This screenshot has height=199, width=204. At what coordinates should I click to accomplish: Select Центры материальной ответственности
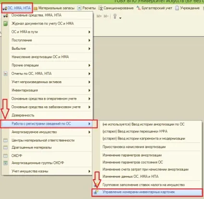tap(43, 141)
